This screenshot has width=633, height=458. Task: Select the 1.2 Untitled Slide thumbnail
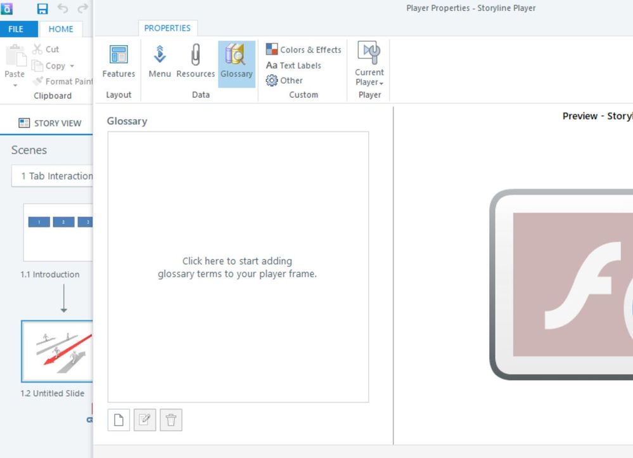point(57,351)
